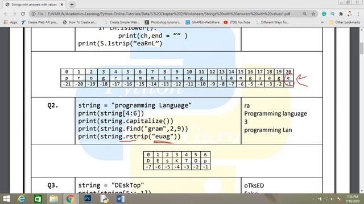Click the answer 'programming Lan'

click(268, 130)
